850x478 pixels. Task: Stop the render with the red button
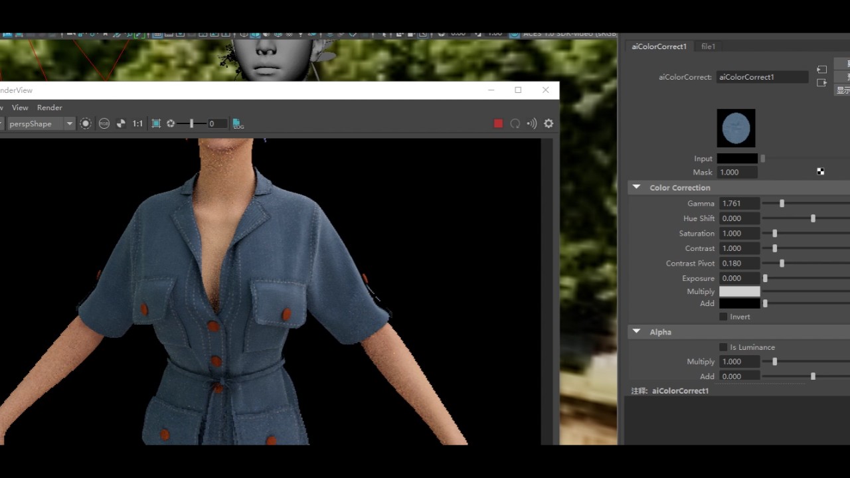pos(498,123)
